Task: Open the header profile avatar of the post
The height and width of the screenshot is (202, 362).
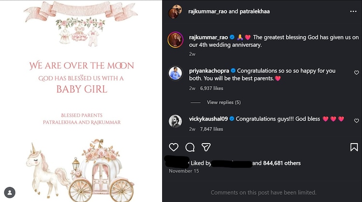Action: coord(175,12)
